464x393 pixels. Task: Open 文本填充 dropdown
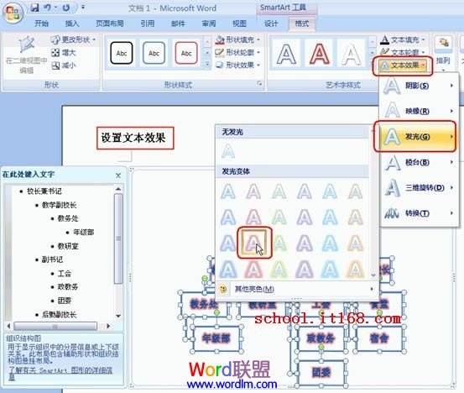403,39
